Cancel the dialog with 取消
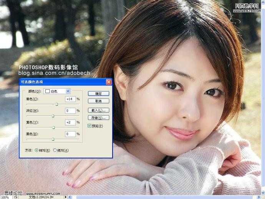This screenshot has height=199, width=265. click(x=99, y=101)
